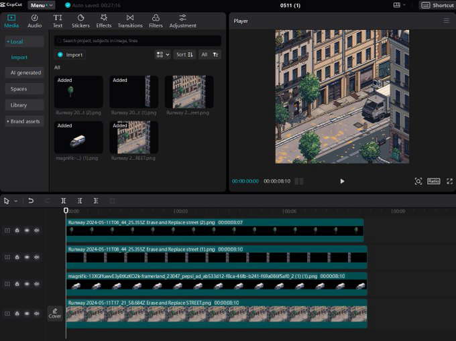Image resolution: width=456 pixels, height=341 pixels.
Task: Open the Stickers panel
Action: [80, 21]
